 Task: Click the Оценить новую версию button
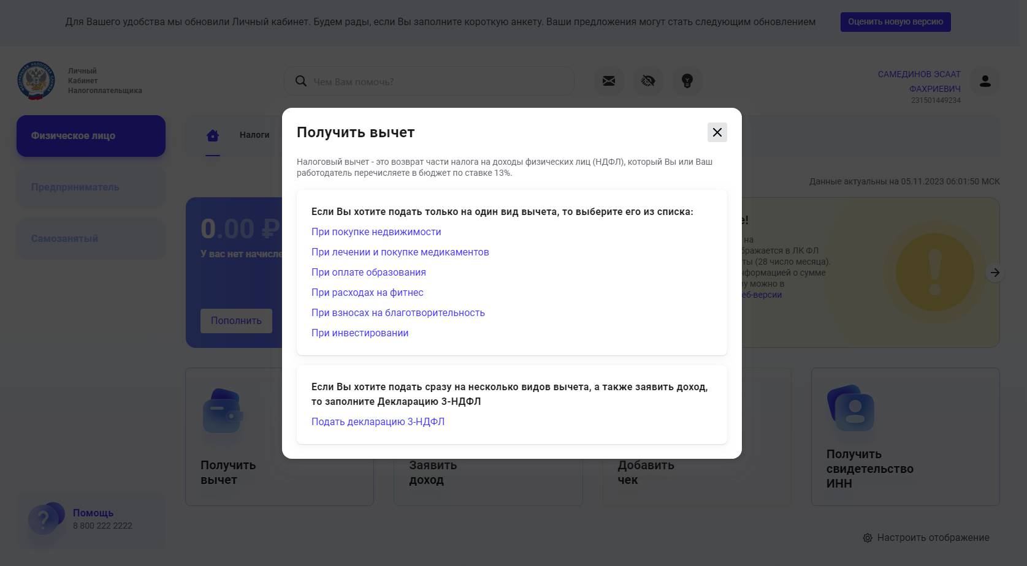(x=895, y=21)
